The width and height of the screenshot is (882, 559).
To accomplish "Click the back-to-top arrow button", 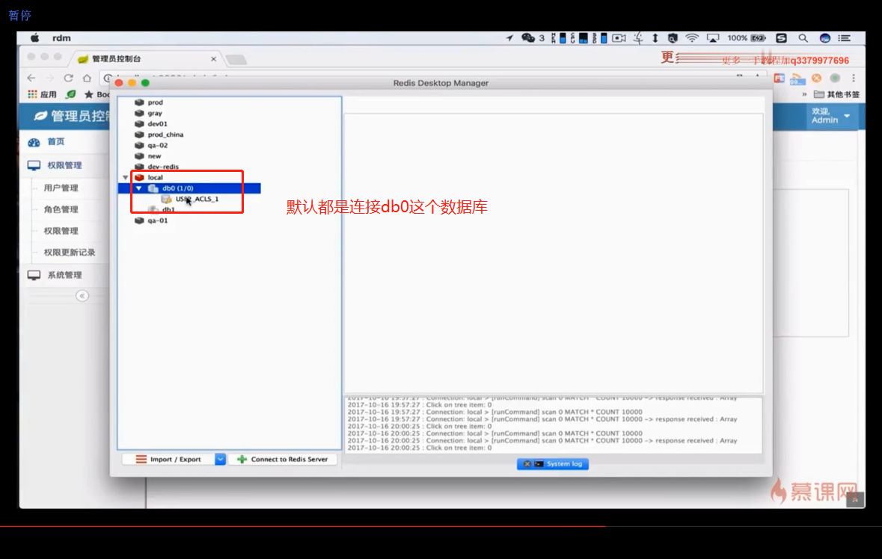I will coord(855,499).
